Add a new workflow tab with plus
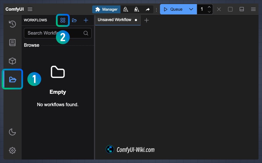The width and height of the screenshot is (262, 163). click(146, 20)
